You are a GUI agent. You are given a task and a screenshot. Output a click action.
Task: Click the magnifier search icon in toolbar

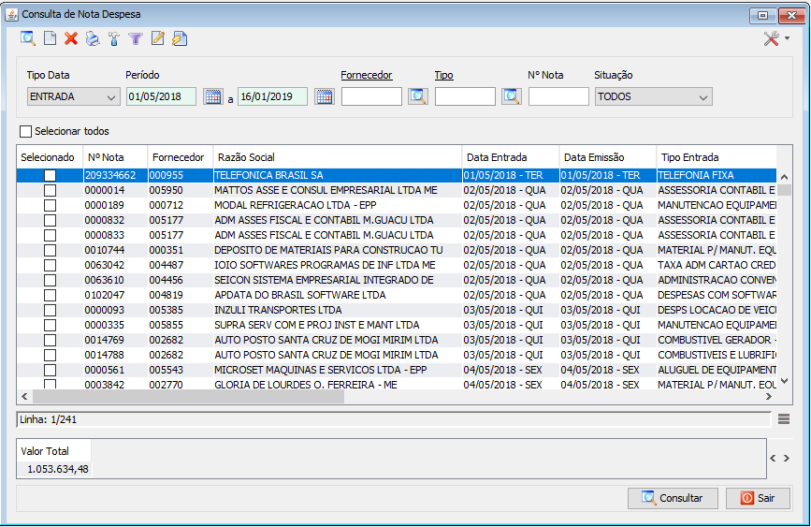(x=28, y=38)
